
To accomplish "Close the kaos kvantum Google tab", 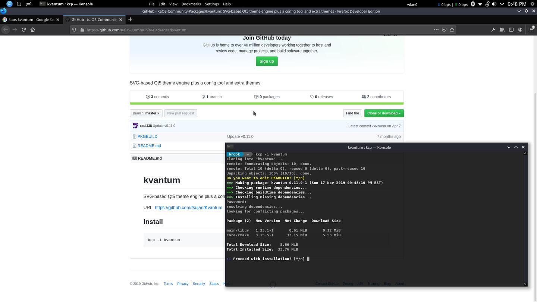I will click(58, 19).
